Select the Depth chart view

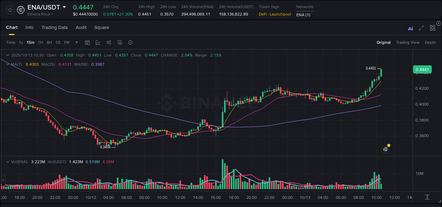(430, 42)
